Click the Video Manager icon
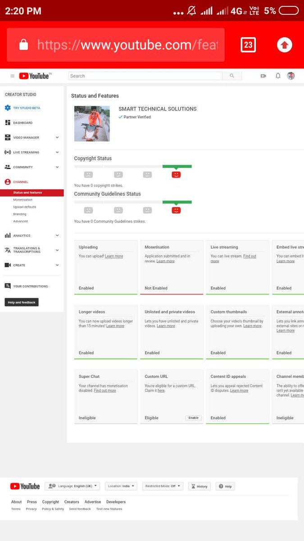The width and height of the screenshot is (304, 541). pos(8,138)
